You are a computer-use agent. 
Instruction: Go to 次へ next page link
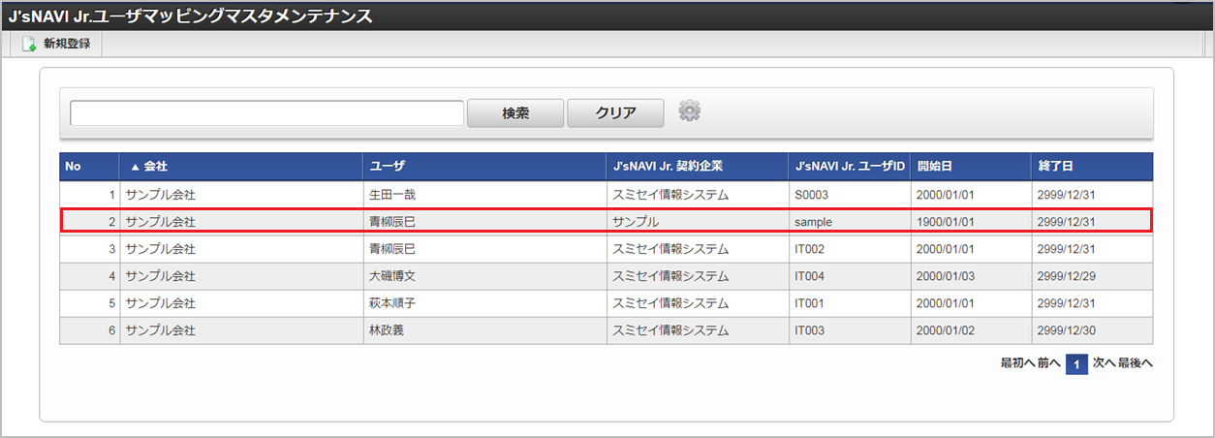click(x=1104, y=363)
